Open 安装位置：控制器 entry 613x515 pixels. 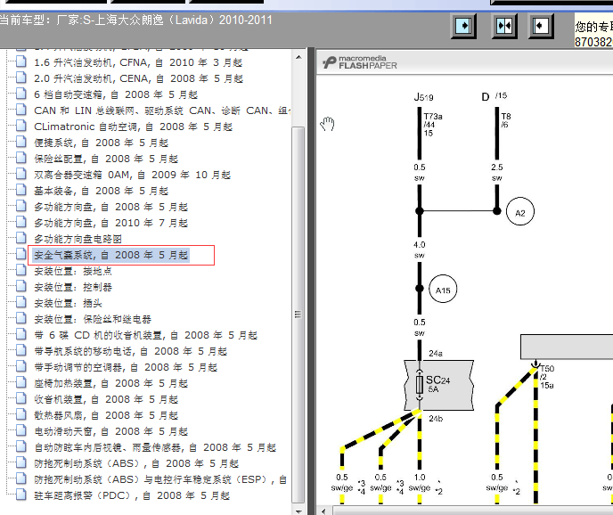click(x=73, y=287)
